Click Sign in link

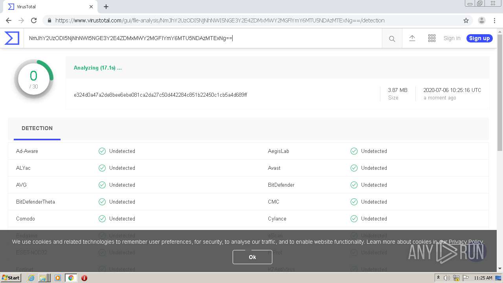(x=452, y=38)
